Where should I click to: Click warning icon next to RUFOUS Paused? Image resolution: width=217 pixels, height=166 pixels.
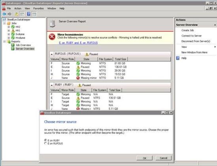87,54
